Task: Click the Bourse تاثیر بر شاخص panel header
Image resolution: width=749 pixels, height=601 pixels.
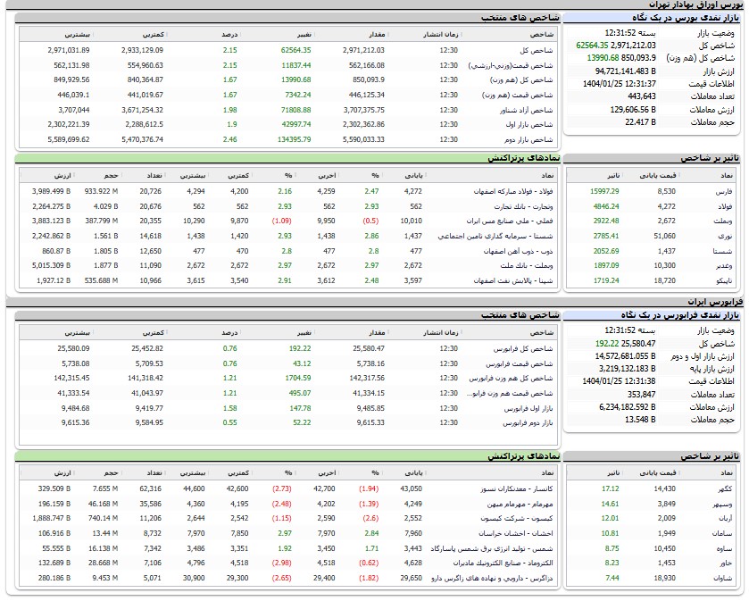Action: (710, 158)
